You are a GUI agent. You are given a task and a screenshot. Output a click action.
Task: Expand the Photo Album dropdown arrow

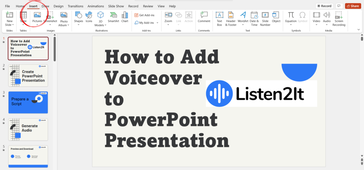click(x=68, y=25)
